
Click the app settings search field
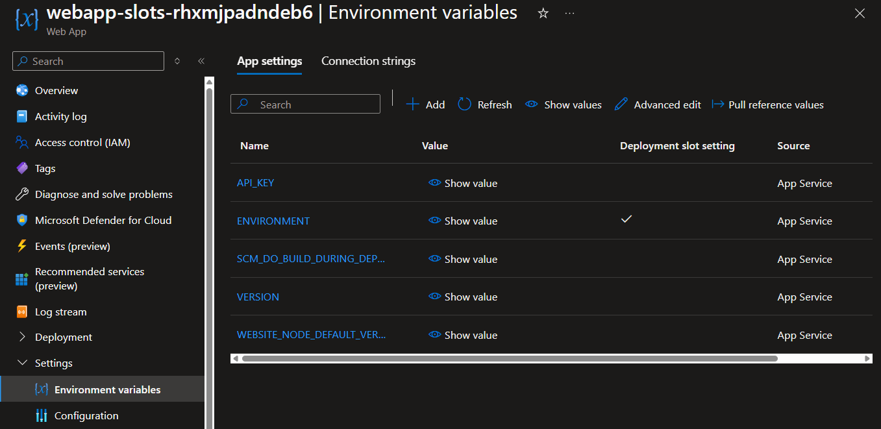tap(305, 104)
